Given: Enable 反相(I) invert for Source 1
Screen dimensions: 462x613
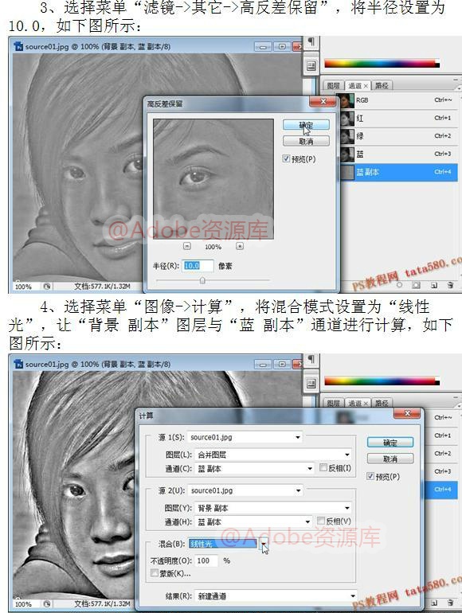Looking at the screenshot, I should (x=323, y=467).
